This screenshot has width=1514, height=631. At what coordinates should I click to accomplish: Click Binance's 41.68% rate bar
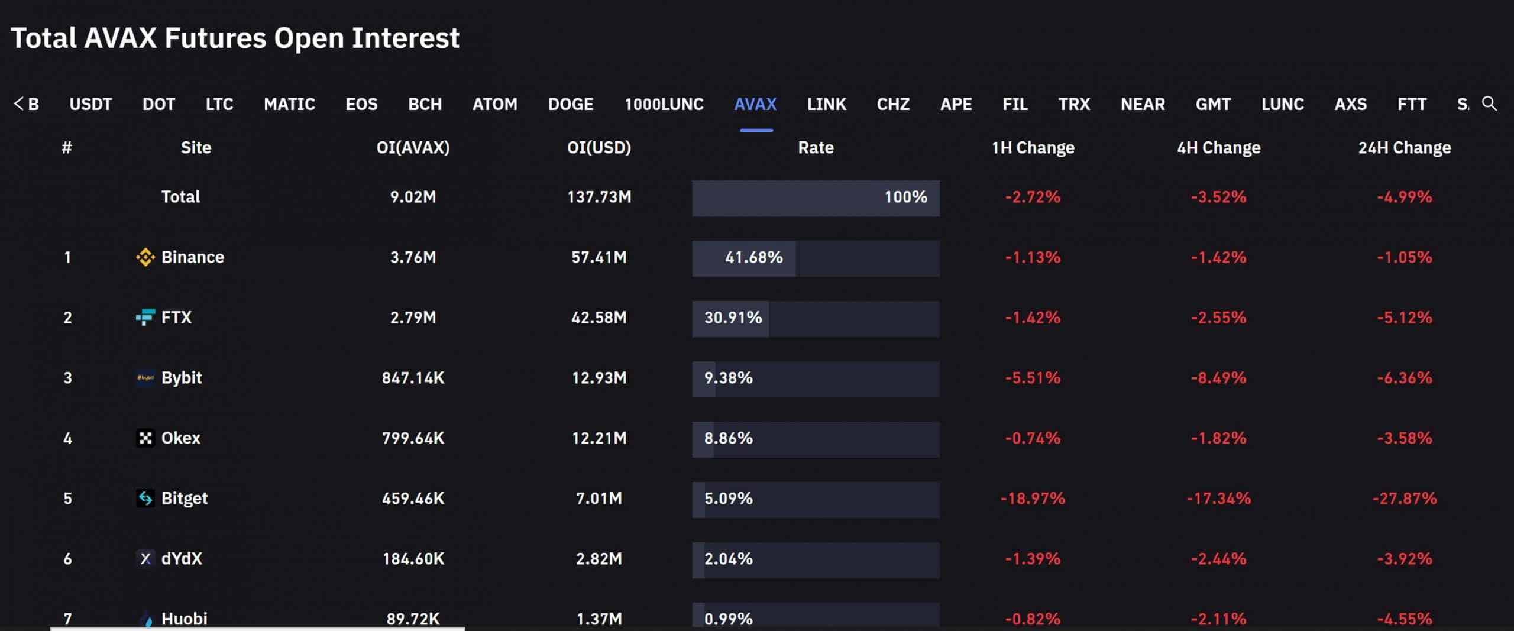(x=816, y=258)
